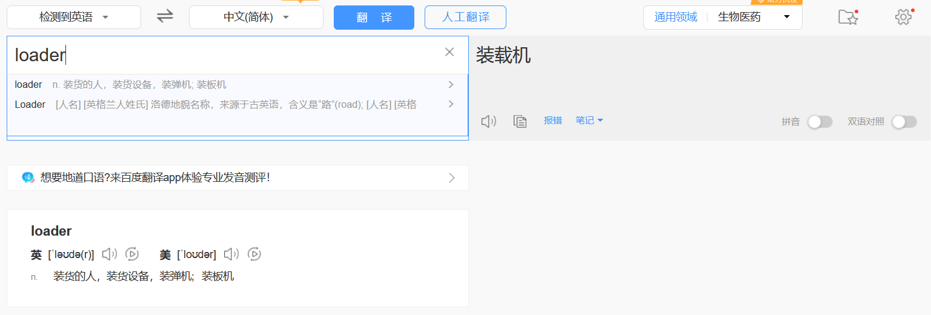The height and width of the screenshot is (315, 931).
Task: Click the American phonetic transcription text
Action: click(197, 255)
